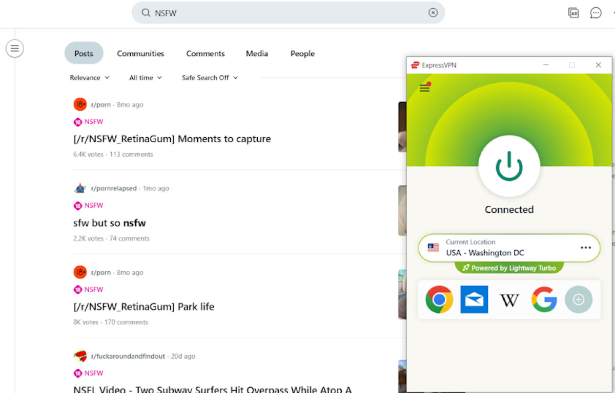Switch to the Comments tab
Screen dimensions: 615x393
tap(206, 53)
